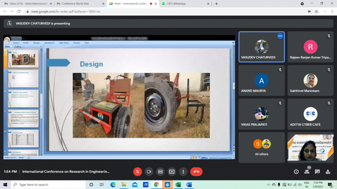Open the present now screen icon
This screenshot has width=337, height=189.
[x=172, y=172]
